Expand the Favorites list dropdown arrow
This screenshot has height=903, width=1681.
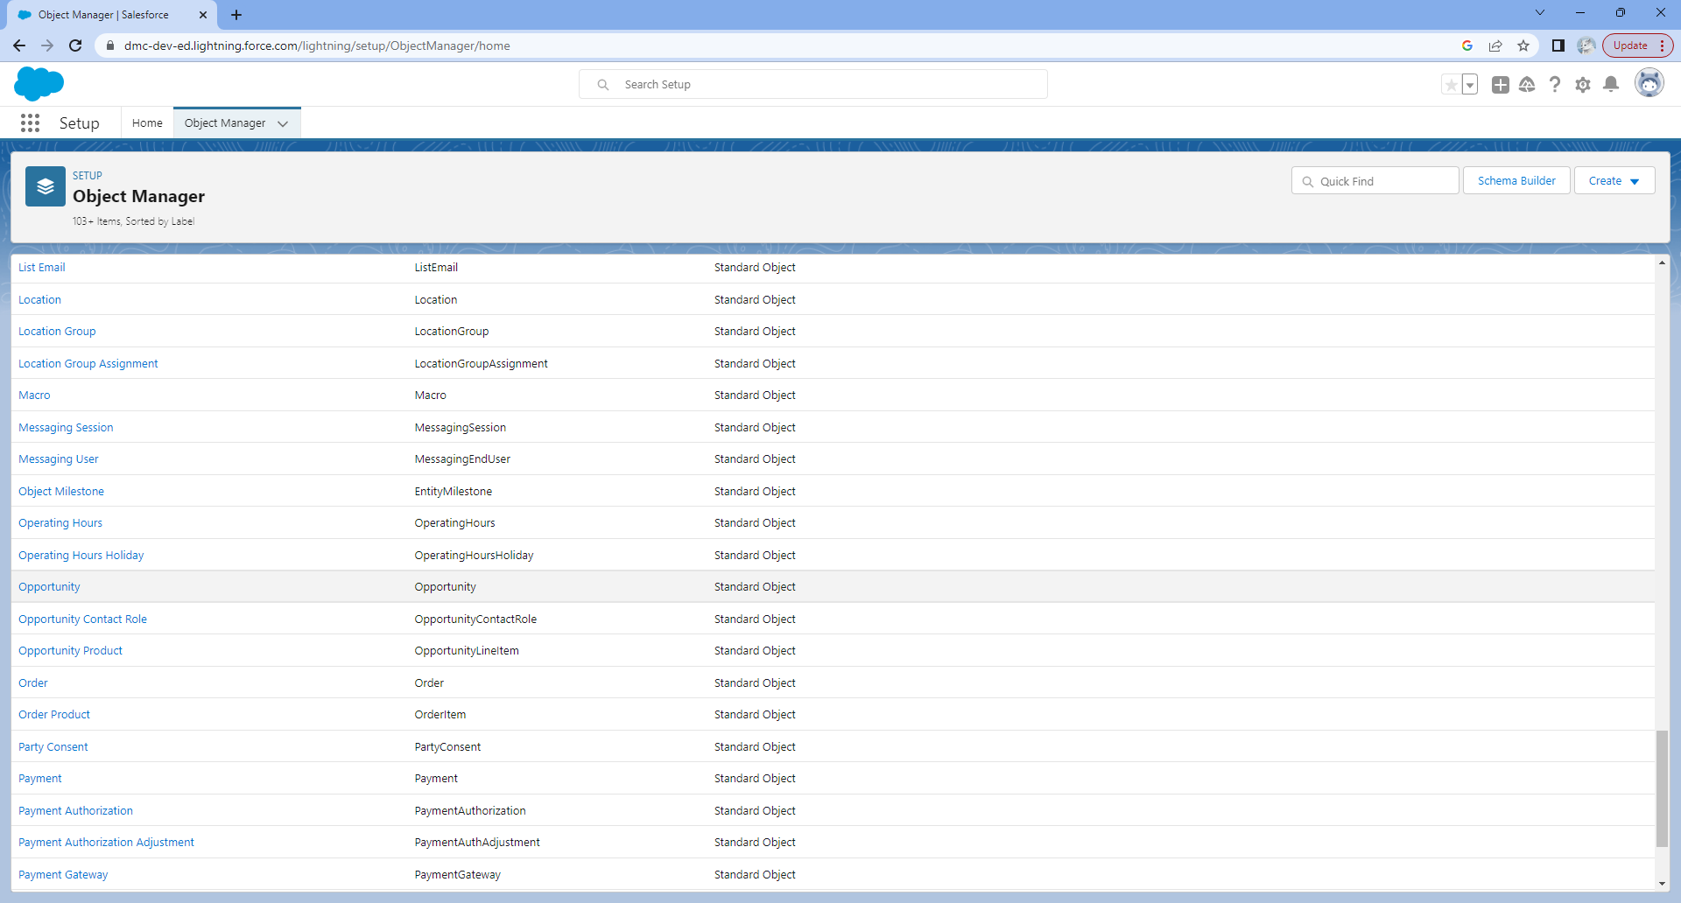1470,85
